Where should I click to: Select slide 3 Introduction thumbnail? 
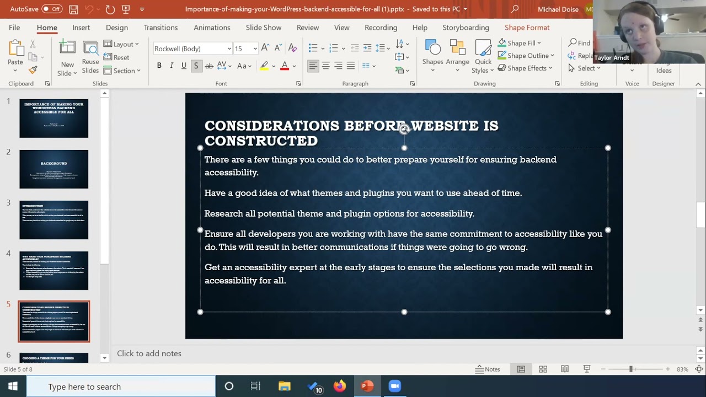(x=54, y=220)
